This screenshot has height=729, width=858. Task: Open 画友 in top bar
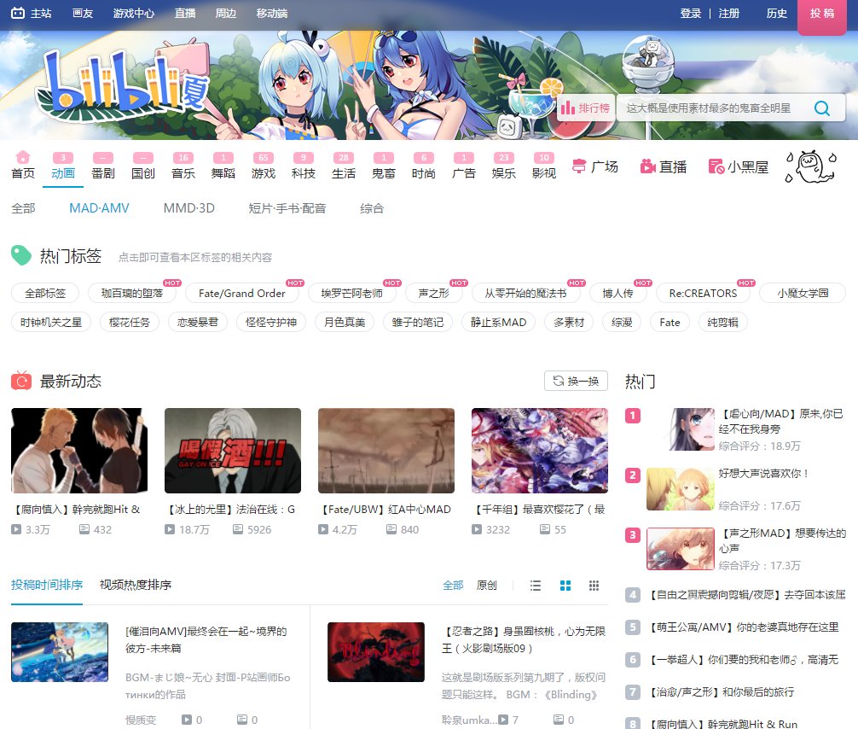(83, 13)
